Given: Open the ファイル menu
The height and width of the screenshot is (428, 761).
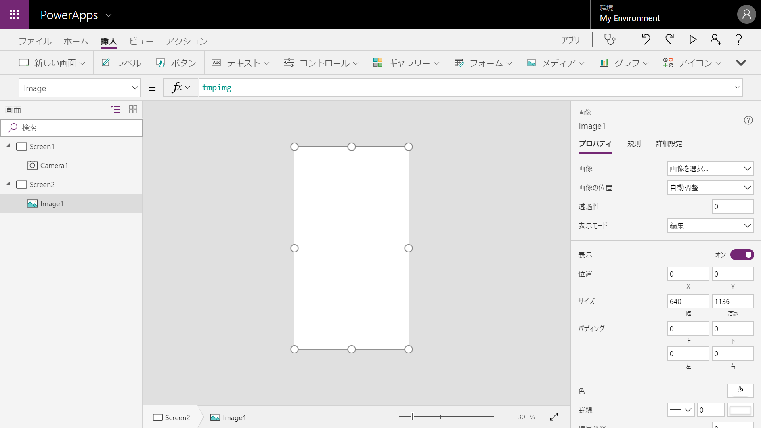Looking at the screenshot, I should tap(35, 41).
